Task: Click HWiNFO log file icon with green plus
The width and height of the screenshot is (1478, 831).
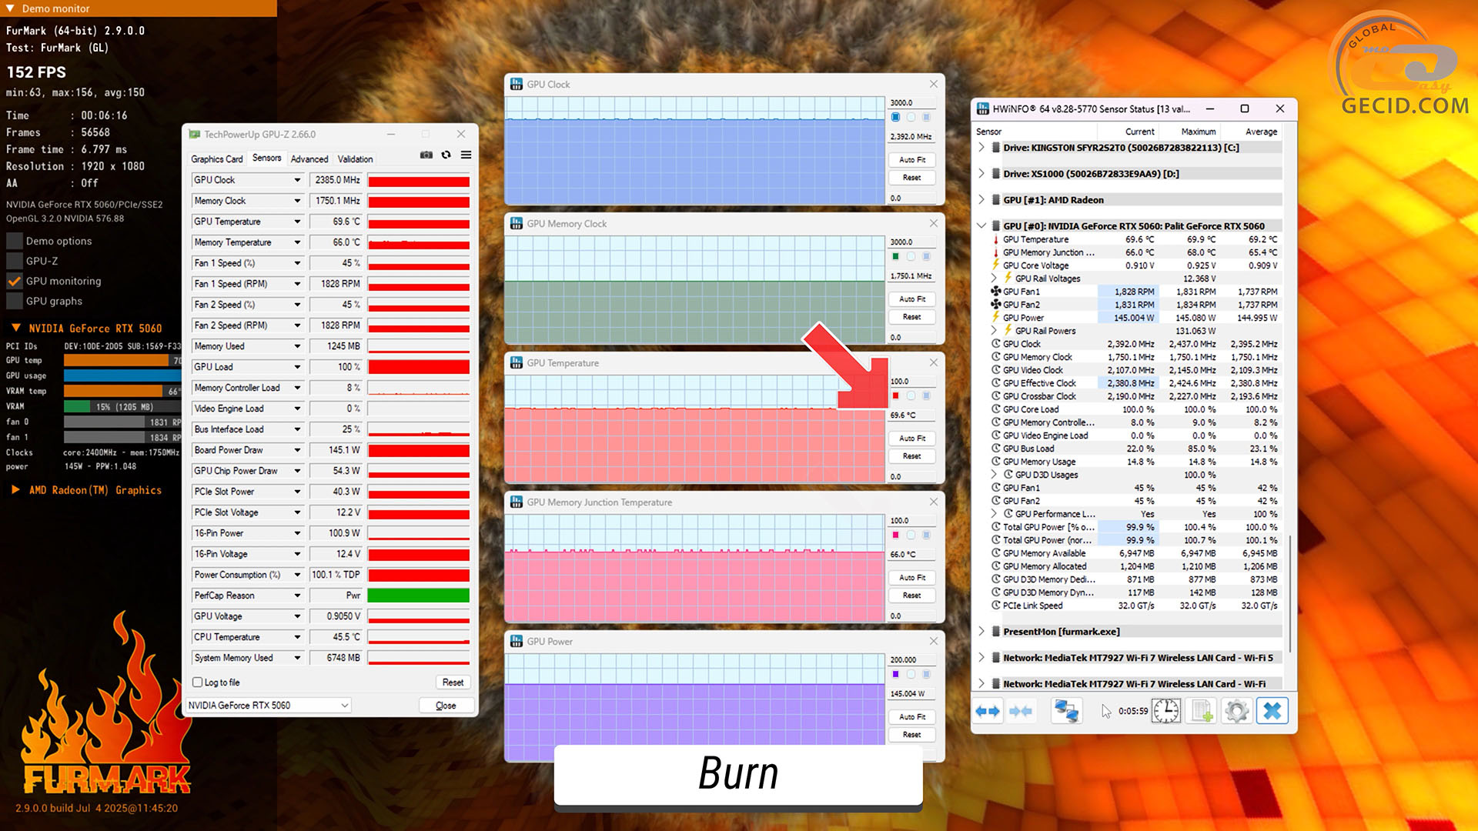Action: [1202, 711]
